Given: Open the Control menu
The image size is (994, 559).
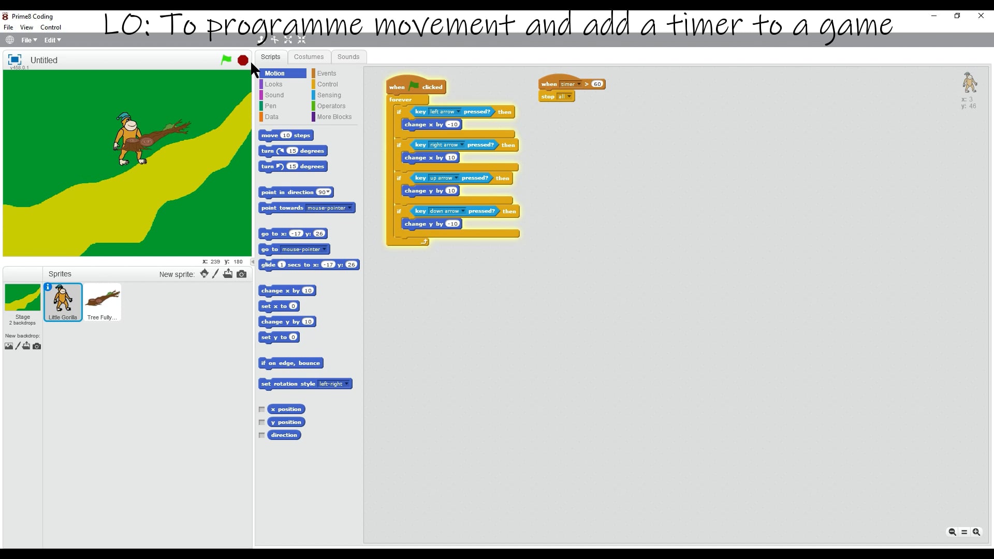Looking at the screenshot, I should tap(51, 27).
